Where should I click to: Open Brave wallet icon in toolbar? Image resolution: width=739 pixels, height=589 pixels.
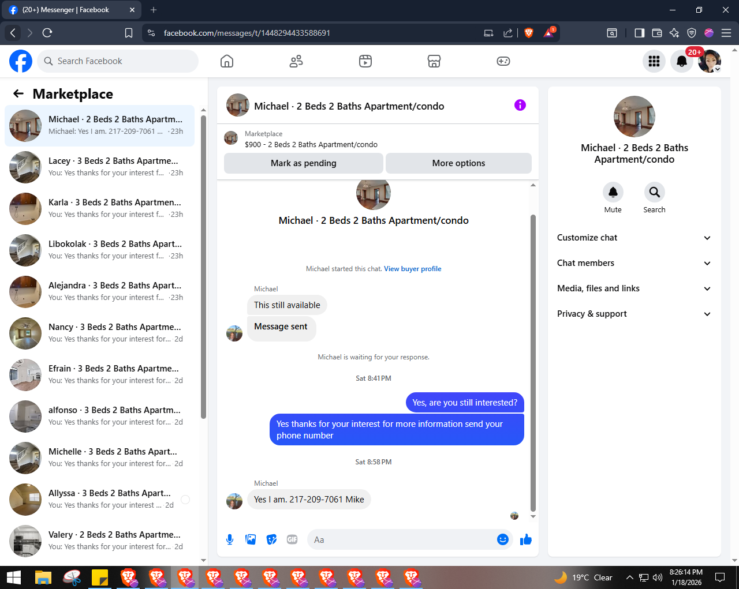click(x=657, y=33)
